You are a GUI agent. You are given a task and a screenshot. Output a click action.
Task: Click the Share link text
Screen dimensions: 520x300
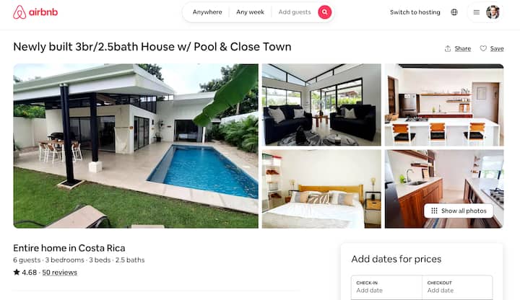pyautogui.click(x=463, y=48)
